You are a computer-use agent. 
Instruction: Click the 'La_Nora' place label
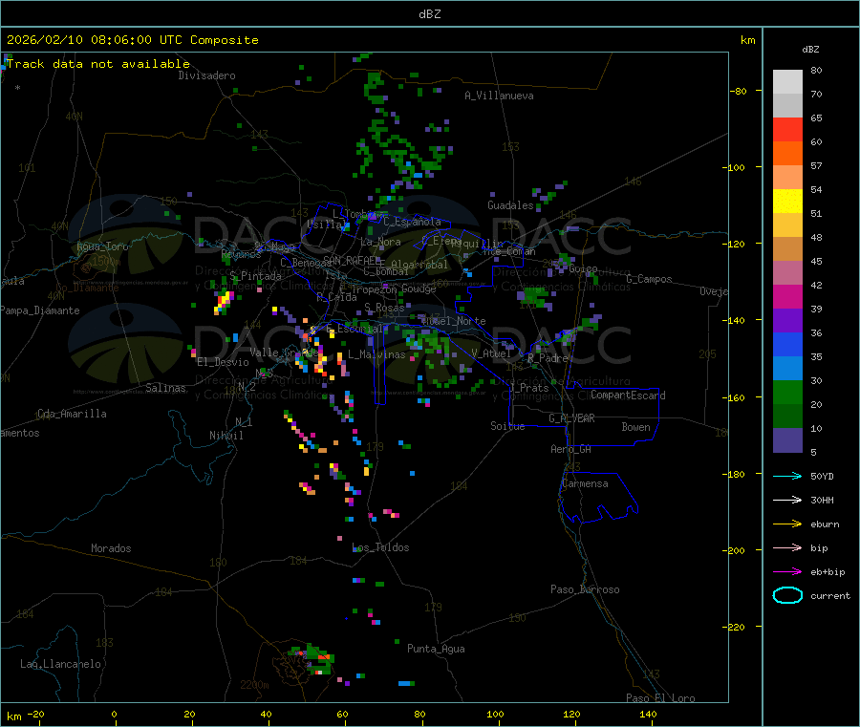pyautogui.click(x=380, y=242)
